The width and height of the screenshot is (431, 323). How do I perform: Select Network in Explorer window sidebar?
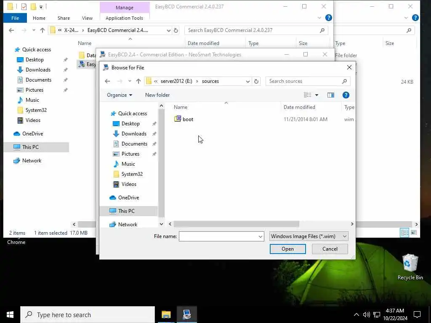click(32, 161)
